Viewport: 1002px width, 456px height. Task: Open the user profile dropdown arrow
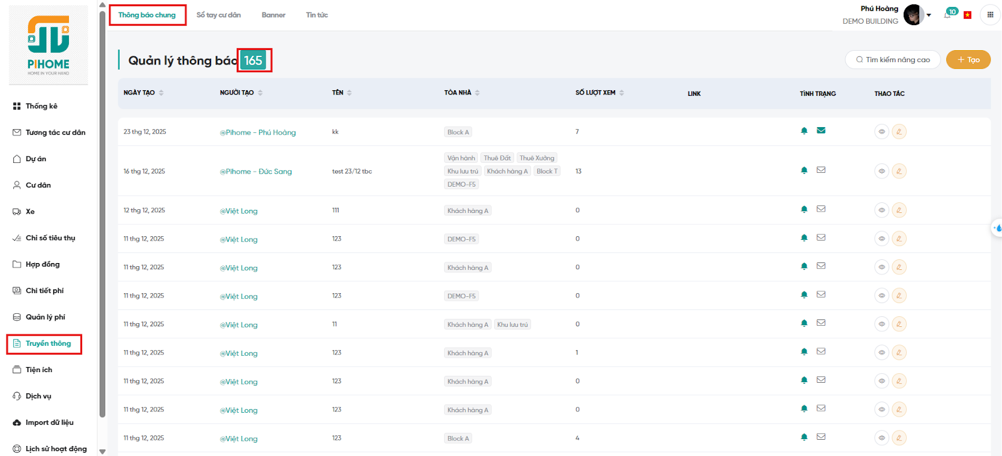[x=929, y=15]
